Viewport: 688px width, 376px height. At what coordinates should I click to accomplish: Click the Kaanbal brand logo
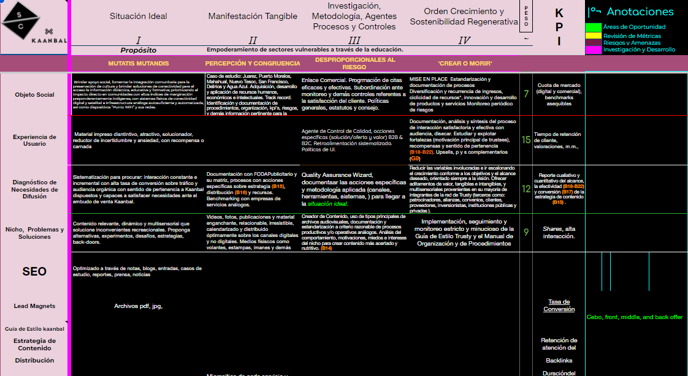(49, 36)
